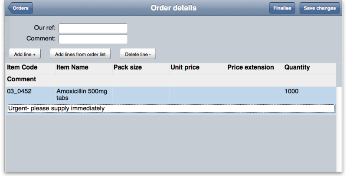
Task: Click the line comment field reading Urgent
Action: coord(171,108)
